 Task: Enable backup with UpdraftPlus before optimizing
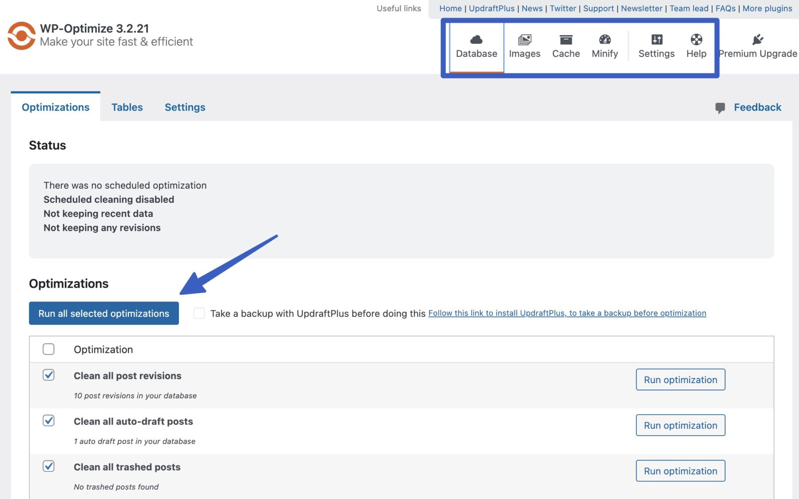click(x=199, y=313)
